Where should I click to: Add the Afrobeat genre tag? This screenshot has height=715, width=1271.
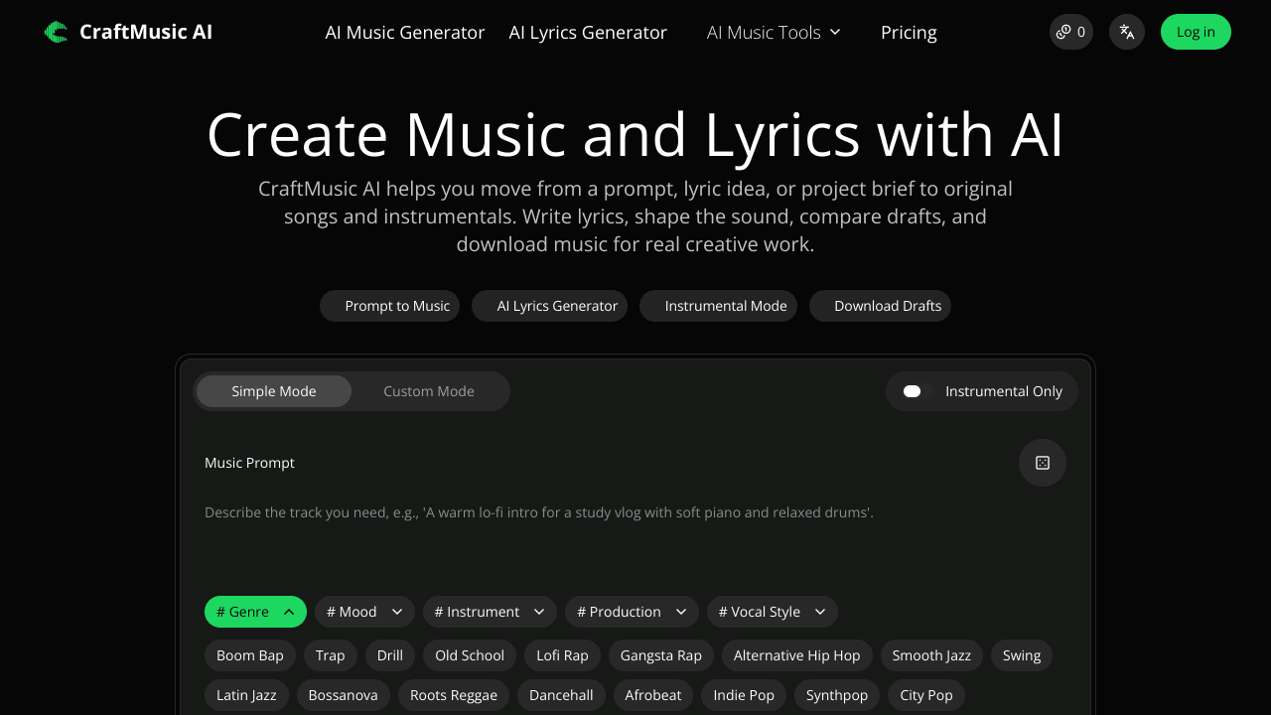pos(653,695)
